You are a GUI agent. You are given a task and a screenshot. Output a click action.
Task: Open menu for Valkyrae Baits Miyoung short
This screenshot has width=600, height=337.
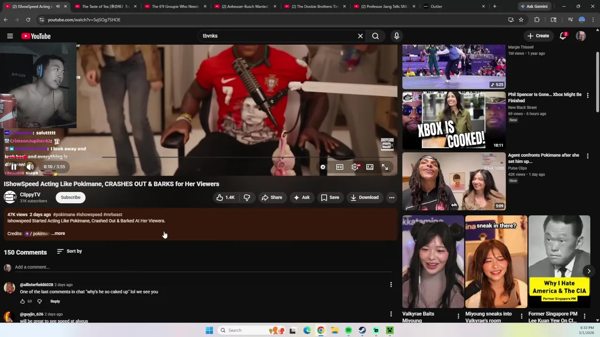(x=458, y=316)
